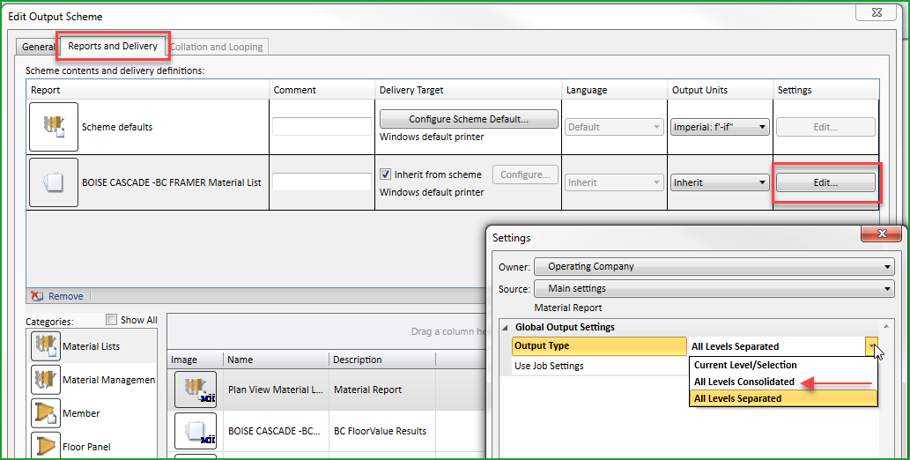Select the Material Management category icon
The height and width of the screenshot is (460, 910).
point(46,380)
